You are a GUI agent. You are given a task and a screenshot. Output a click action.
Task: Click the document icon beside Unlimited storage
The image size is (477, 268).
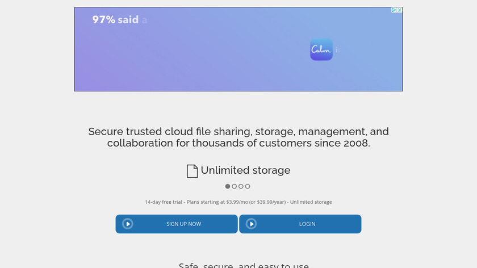click(x=193, y=171)
